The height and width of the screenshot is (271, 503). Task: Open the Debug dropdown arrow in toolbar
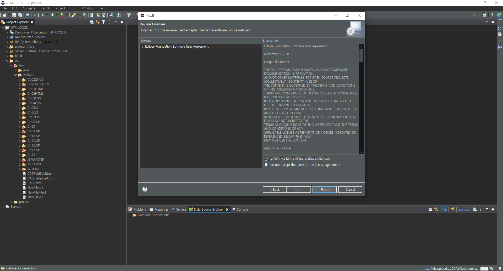47,15
